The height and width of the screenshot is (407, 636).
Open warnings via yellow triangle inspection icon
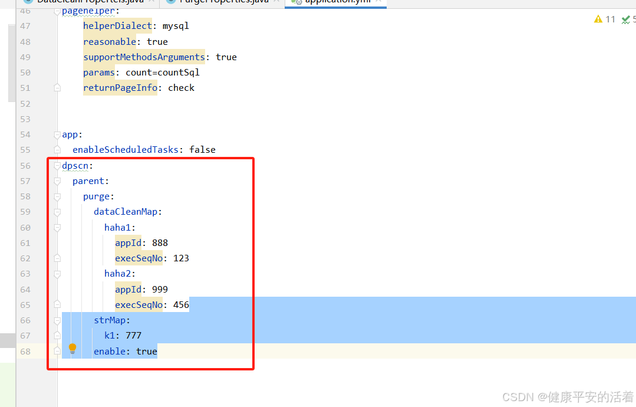(x=597, y=19)
